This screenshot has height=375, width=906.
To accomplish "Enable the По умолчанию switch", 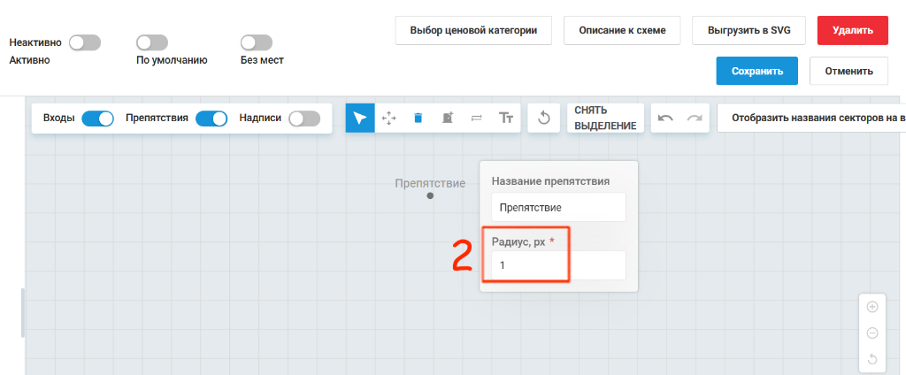I will (x=152, y=42).
